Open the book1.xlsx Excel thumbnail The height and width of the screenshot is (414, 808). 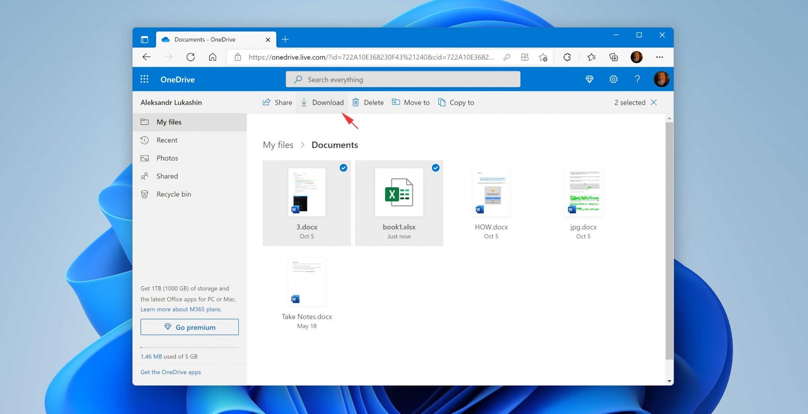click(399, 192)
